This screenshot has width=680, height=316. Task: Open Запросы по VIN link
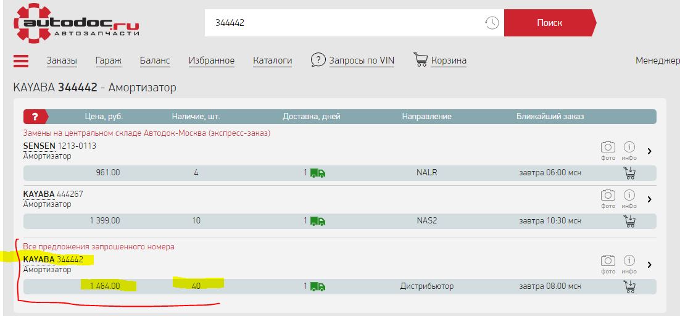[362, 60]
